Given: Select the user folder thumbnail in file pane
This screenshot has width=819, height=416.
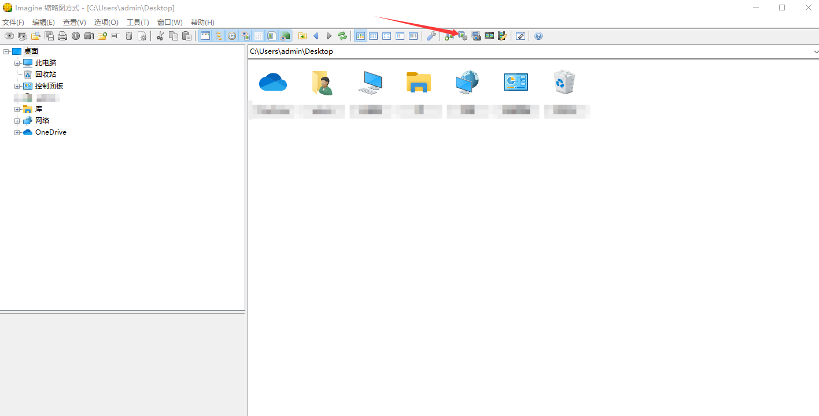Looking at the screenshot, I should click(x=322, y=83).
